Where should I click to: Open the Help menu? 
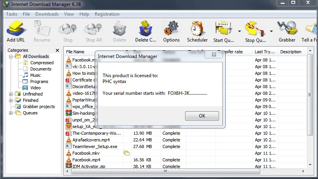coord(84,14)
